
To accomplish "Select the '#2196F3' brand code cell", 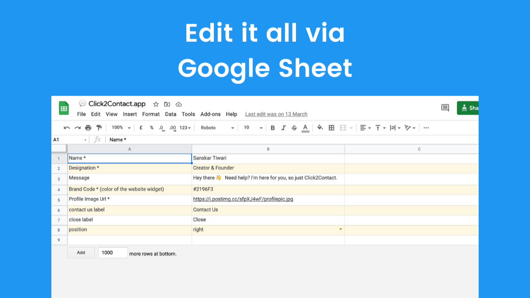I will click(x=268, y=190).
